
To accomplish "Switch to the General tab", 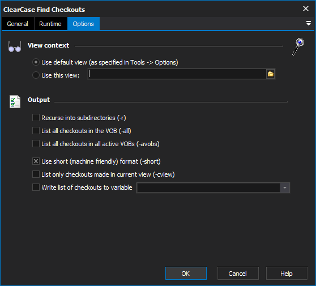I will pos(18,24).
